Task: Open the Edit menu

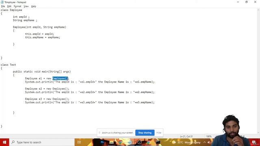Action: [9, 6]
